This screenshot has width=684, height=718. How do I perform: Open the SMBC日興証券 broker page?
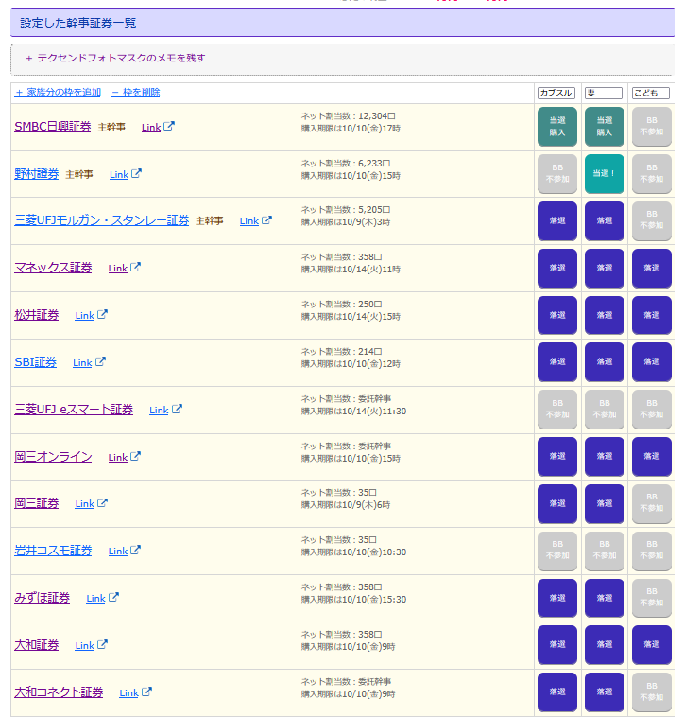click(53, 127)
